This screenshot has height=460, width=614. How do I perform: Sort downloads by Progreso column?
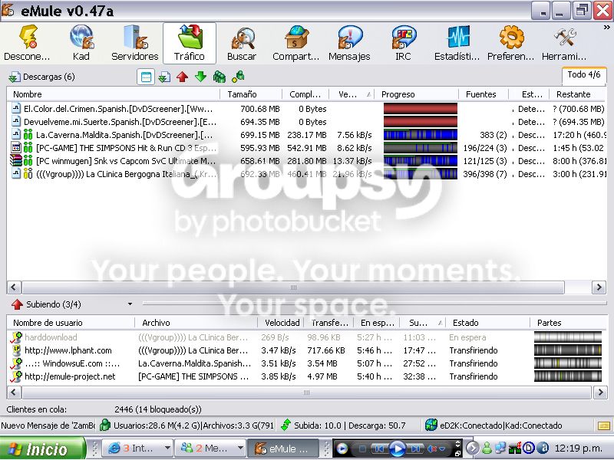[417, 94]
